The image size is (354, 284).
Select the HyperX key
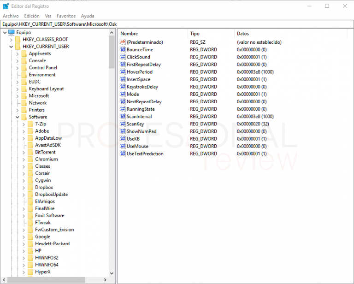(43, 272)
